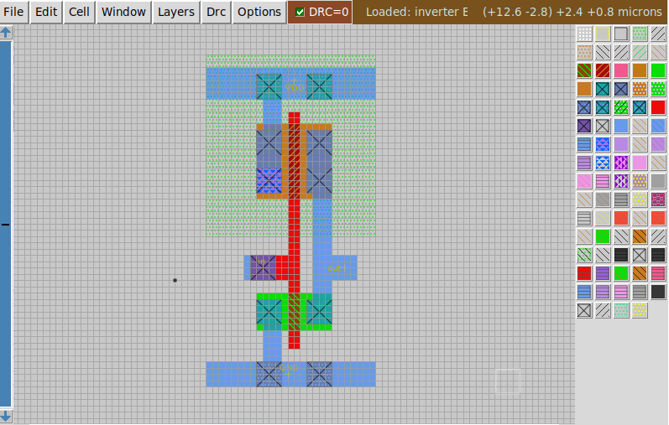Pick the solid lavender layer swatch
The height and width of the screenshot is (425, 669).
tap(621, 144)
